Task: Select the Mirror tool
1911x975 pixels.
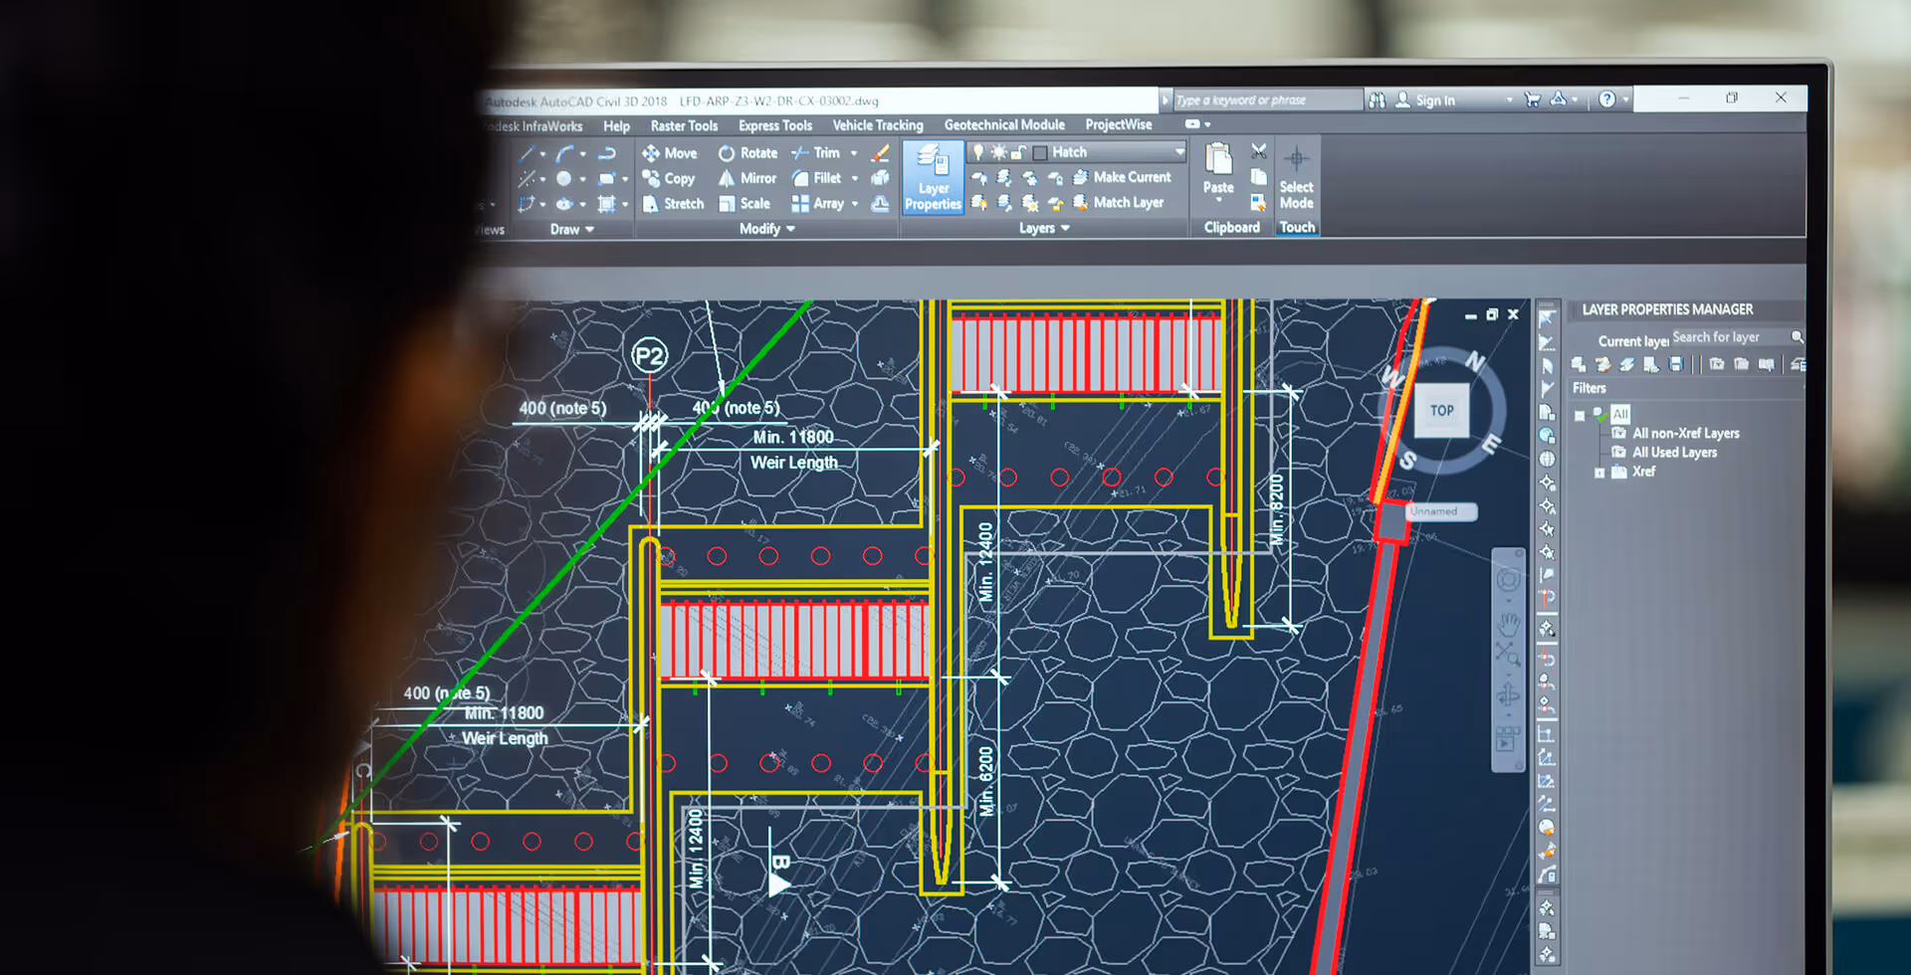Action: (747, 178)
